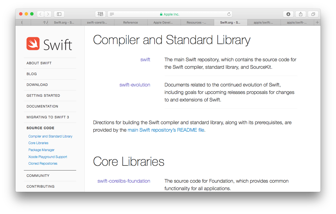The height and width of the screenshot is (214, 336).
Task: Click the Share icon in toolbar
Action: [x=301, y=14]
